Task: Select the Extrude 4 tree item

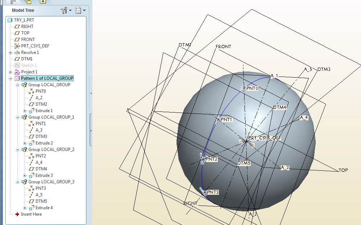Action: coord(44,207)
